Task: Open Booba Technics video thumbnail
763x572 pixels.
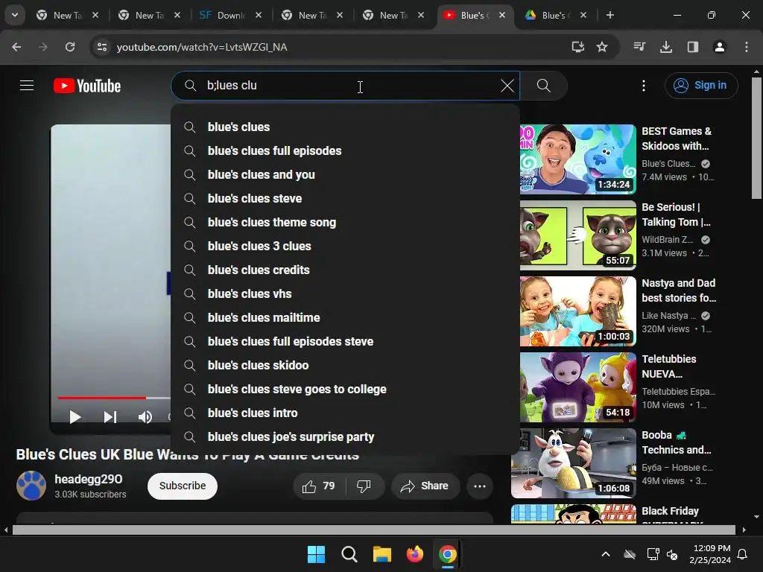Action: click(574, 463)
